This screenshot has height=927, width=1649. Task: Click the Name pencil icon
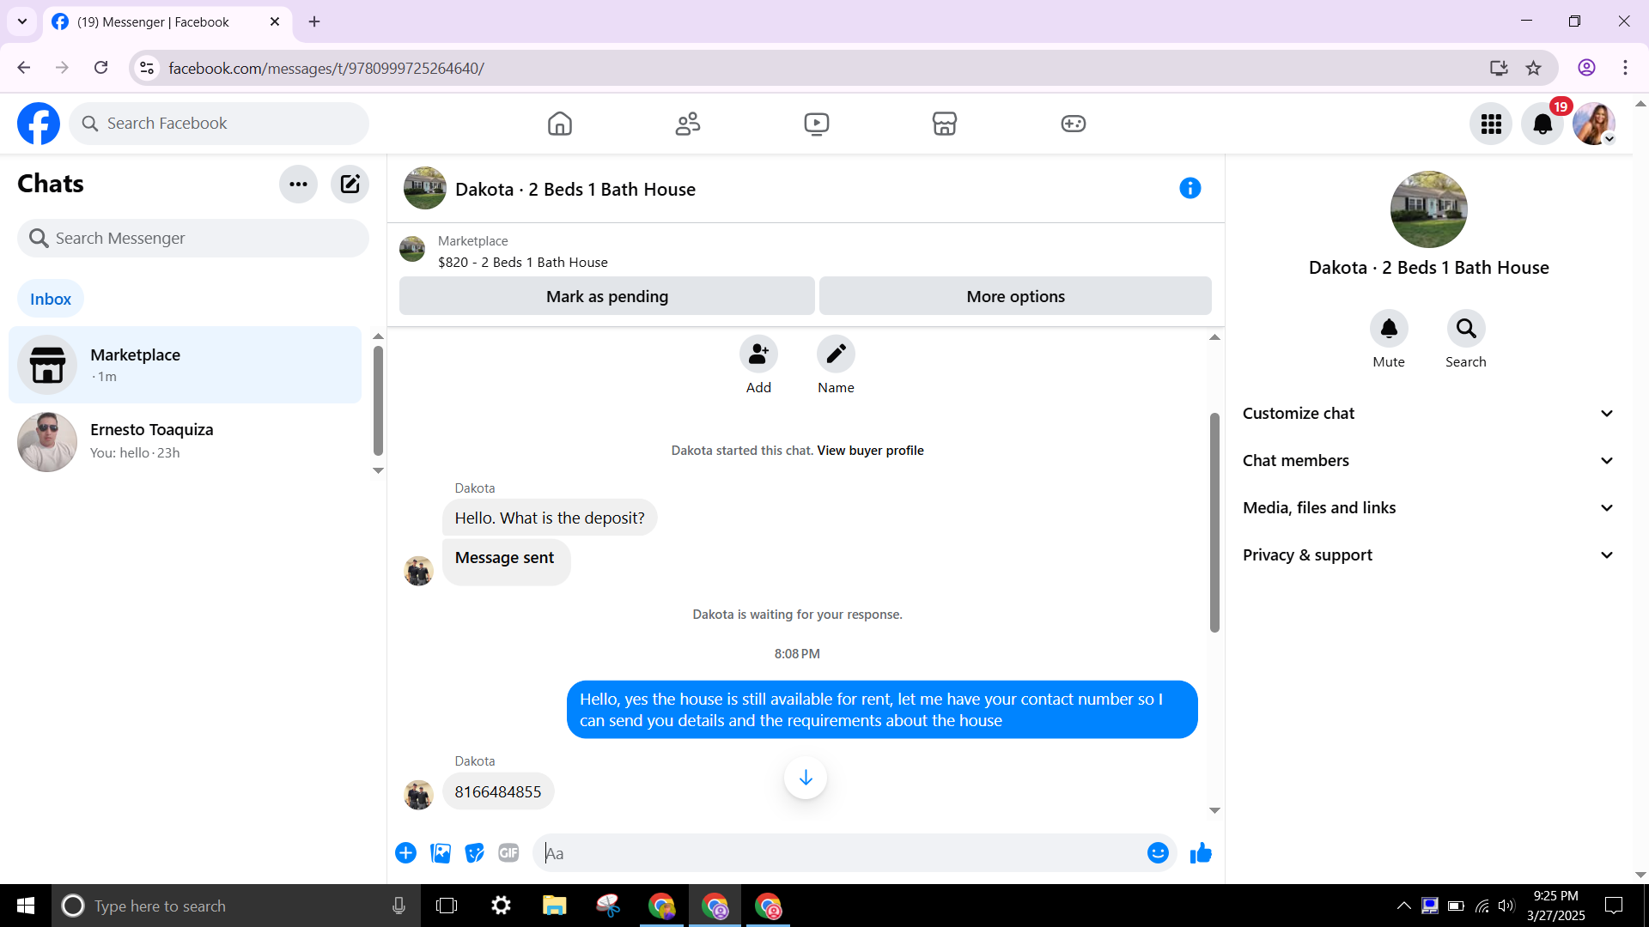click(x=836, y=354)
